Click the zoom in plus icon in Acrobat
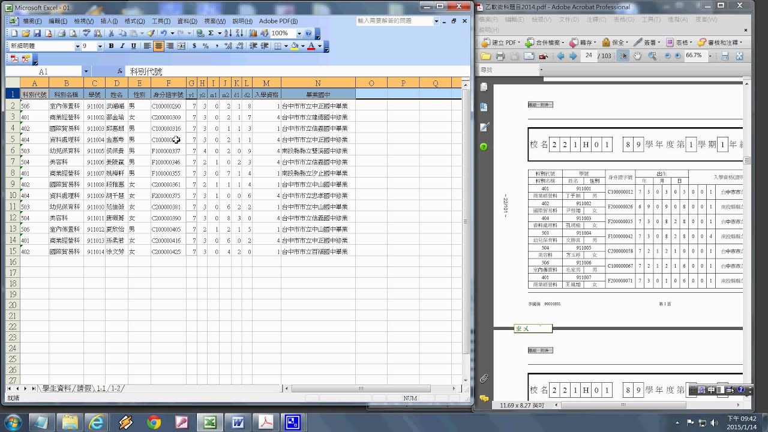768x432 pixels. (x=678, y=56)
